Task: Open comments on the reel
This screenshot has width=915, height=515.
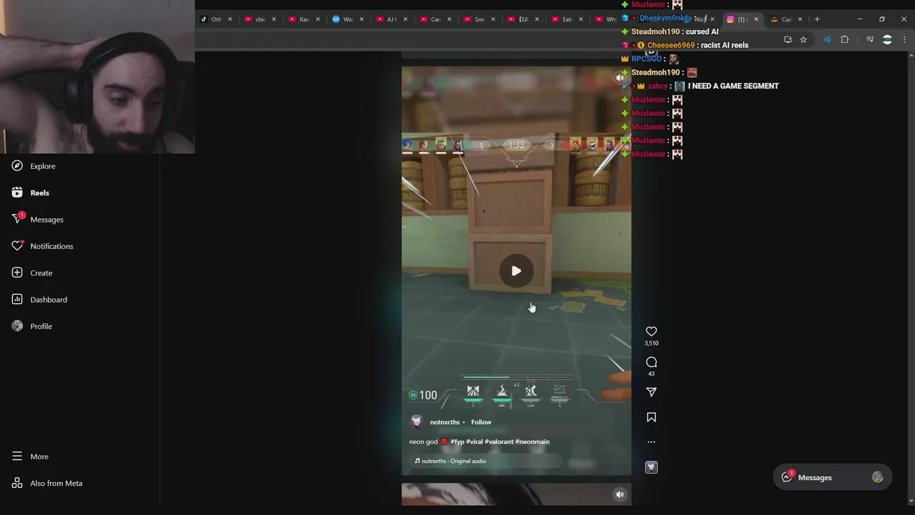Action: [x=651, y=362]
